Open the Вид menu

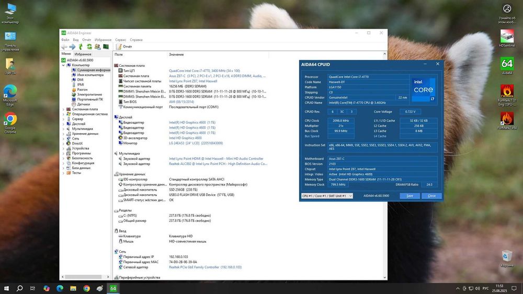coord(76,40)
